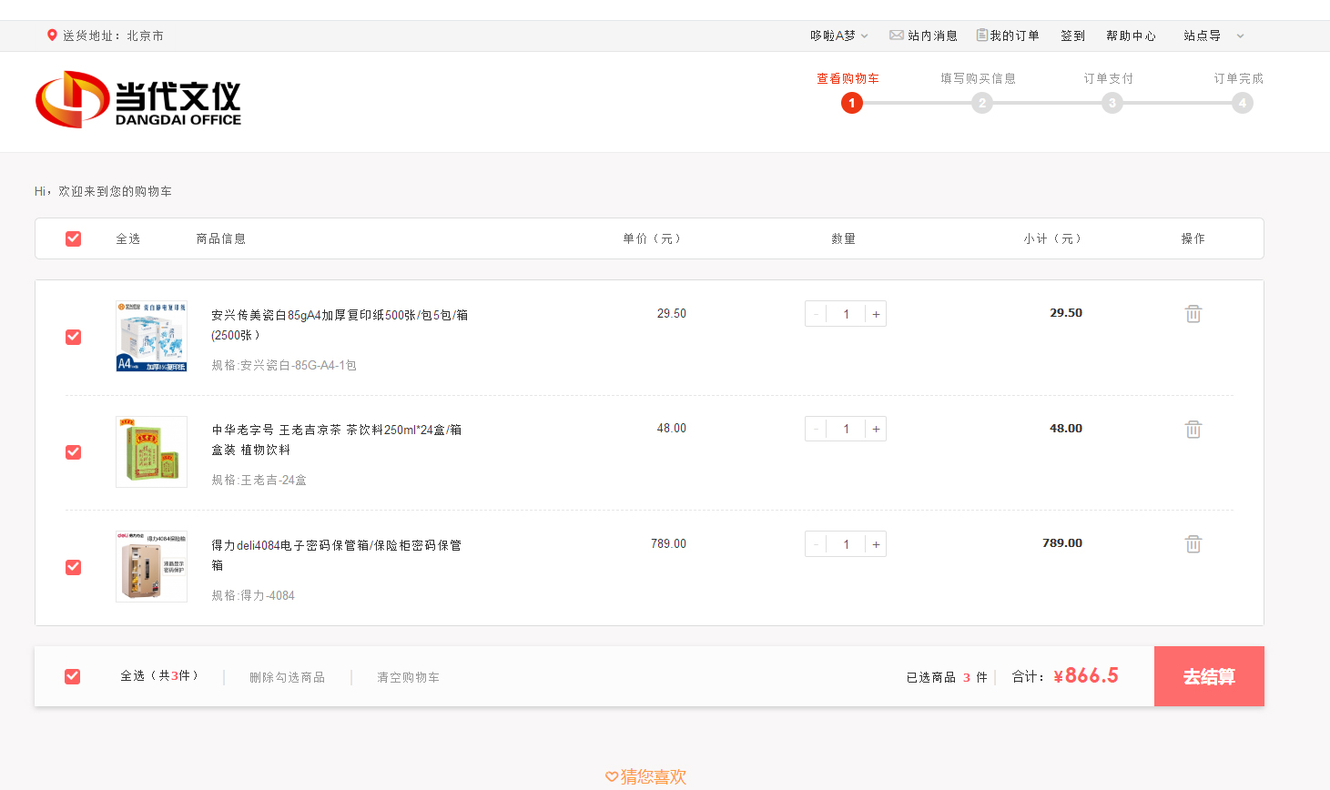This screenshot has height=790, width=1330.
Task: Delete the 王老吉凉茶 item via trash icon
Action: (x=1193, y=429)
